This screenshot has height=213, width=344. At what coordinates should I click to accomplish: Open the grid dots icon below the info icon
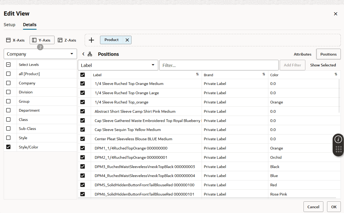point(338,150)
